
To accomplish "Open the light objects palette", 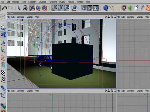I will pos(136,8).
